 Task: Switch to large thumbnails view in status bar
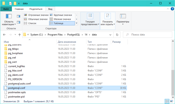[172, 101]
